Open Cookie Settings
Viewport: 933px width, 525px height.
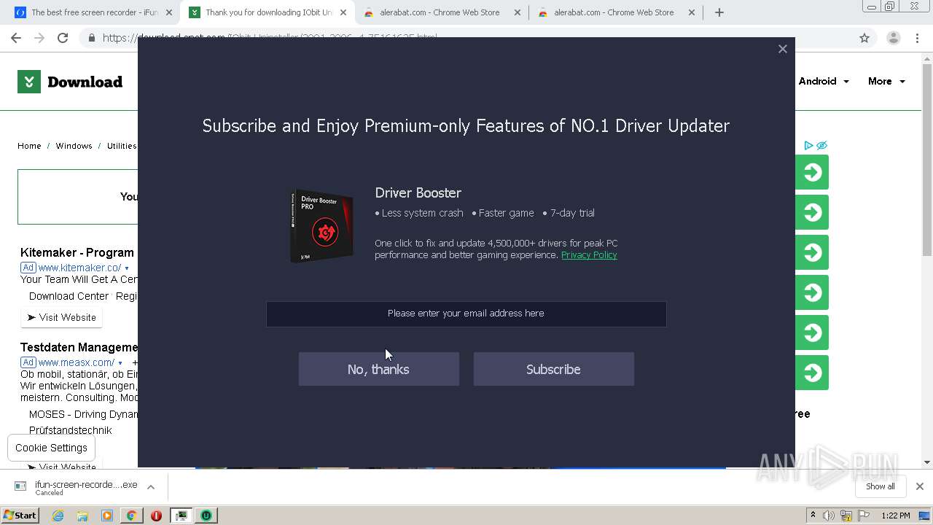pyautogui.click(x=51, y=448)
